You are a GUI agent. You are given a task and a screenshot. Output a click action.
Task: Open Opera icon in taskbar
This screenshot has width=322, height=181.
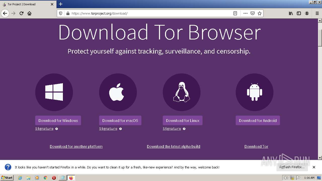click(x=54, y=178)
